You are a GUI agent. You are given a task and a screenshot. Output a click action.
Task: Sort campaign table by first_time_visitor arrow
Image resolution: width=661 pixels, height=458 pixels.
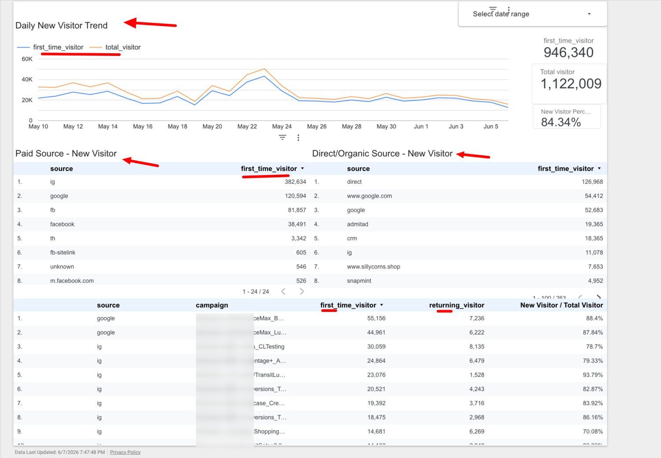point(382,305)
